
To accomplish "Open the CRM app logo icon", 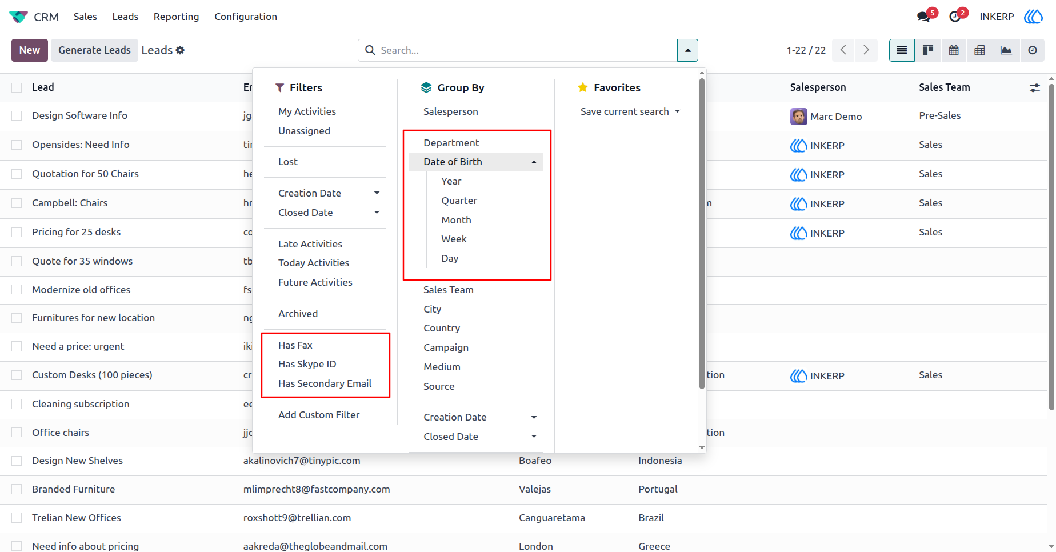I will pyautogui.click(x=18, y=17).
